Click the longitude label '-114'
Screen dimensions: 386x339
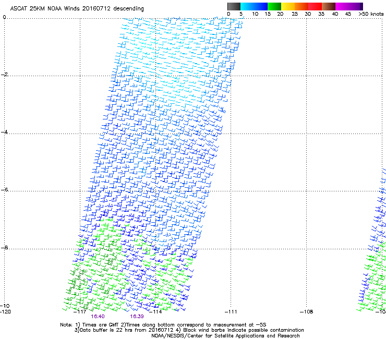[x=155, y=312]
